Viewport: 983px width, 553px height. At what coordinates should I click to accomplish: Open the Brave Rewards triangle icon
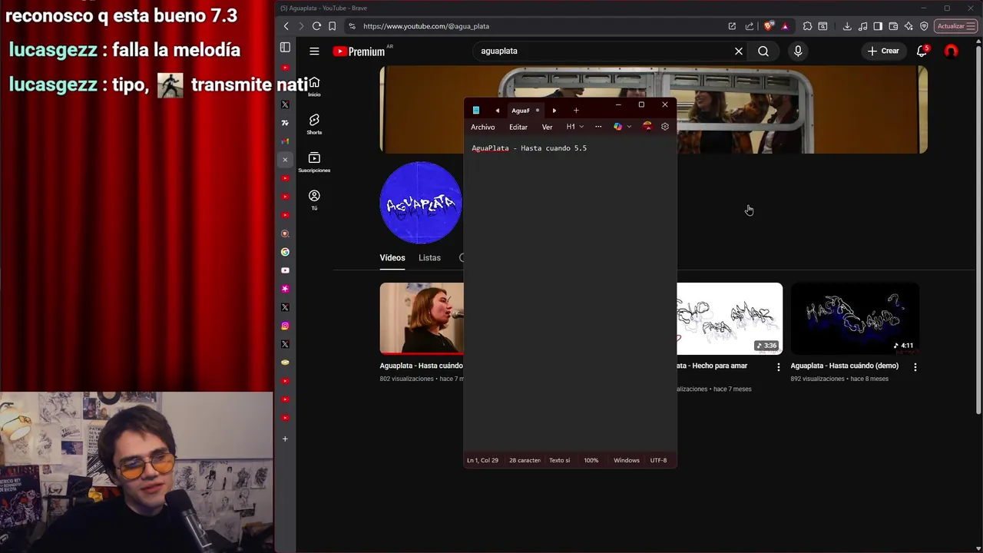click(x=785, y=26)
